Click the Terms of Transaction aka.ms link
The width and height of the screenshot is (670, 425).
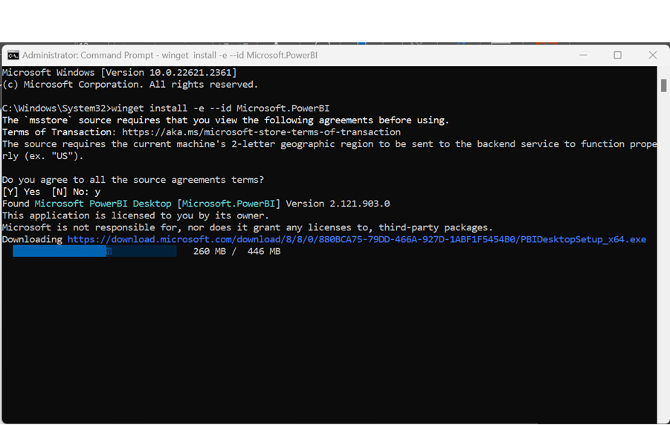[x=262, y=132]
